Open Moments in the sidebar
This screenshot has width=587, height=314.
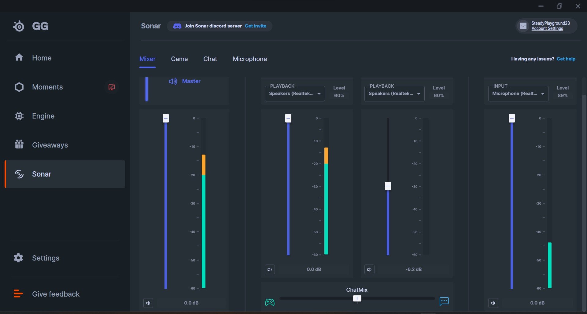pos(65,87)
